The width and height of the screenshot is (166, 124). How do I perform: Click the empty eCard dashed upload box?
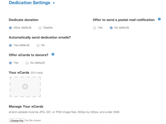(25, 87)
